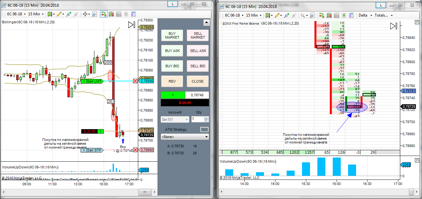Toggle Chart Trader panel icon in left window

click(x=104, y=14)
